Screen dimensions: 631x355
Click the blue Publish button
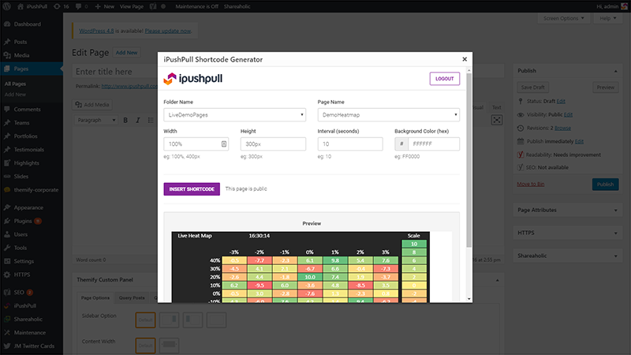(x=605, y=185)
